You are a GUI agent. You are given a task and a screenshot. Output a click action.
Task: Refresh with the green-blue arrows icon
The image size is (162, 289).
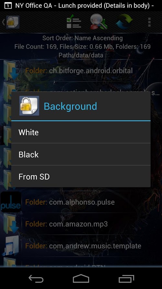coord(124,21)
